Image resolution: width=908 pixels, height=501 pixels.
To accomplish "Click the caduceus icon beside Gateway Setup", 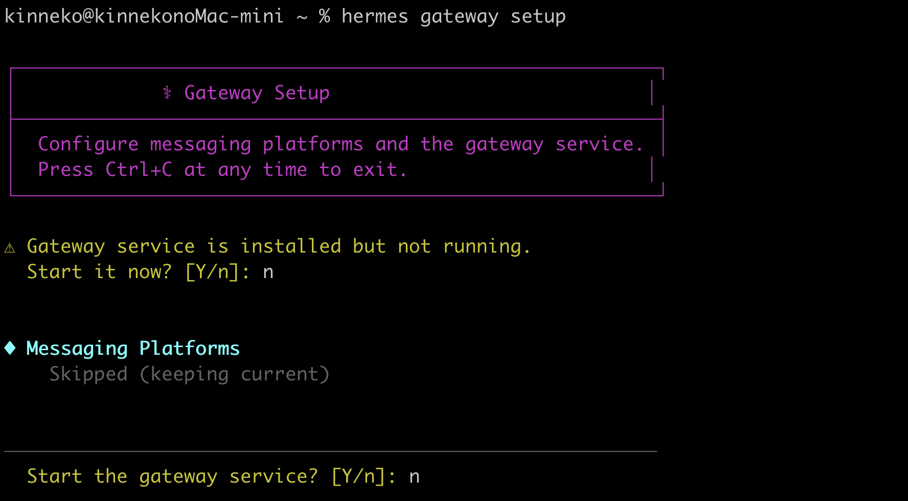I will [x=167, y=93].
